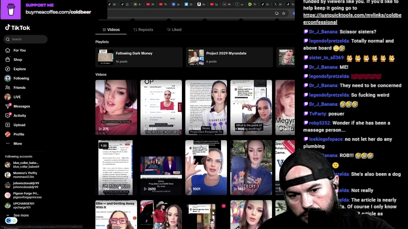The height and width of the screenshot is (229, 408).
Task: Open the Messages icon with badge
Action: click(x=8, y=106)
